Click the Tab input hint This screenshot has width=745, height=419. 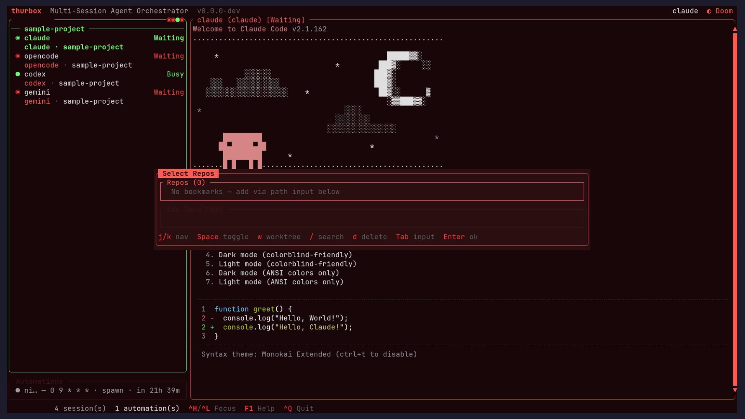click(x=415, y=237)
